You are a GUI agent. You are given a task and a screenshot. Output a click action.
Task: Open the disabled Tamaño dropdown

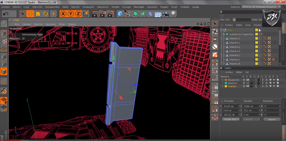coord(251,119)
